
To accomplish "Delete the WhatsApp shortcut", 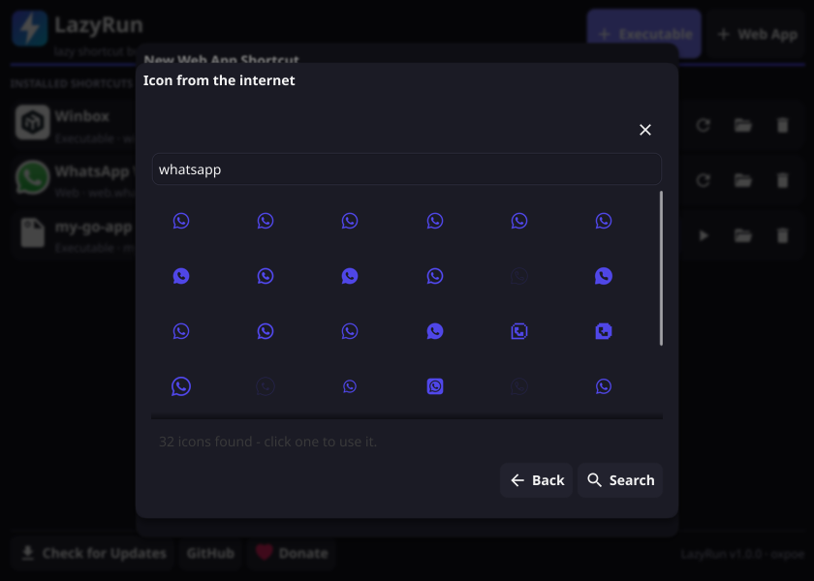I will click(x=782, y=180).
